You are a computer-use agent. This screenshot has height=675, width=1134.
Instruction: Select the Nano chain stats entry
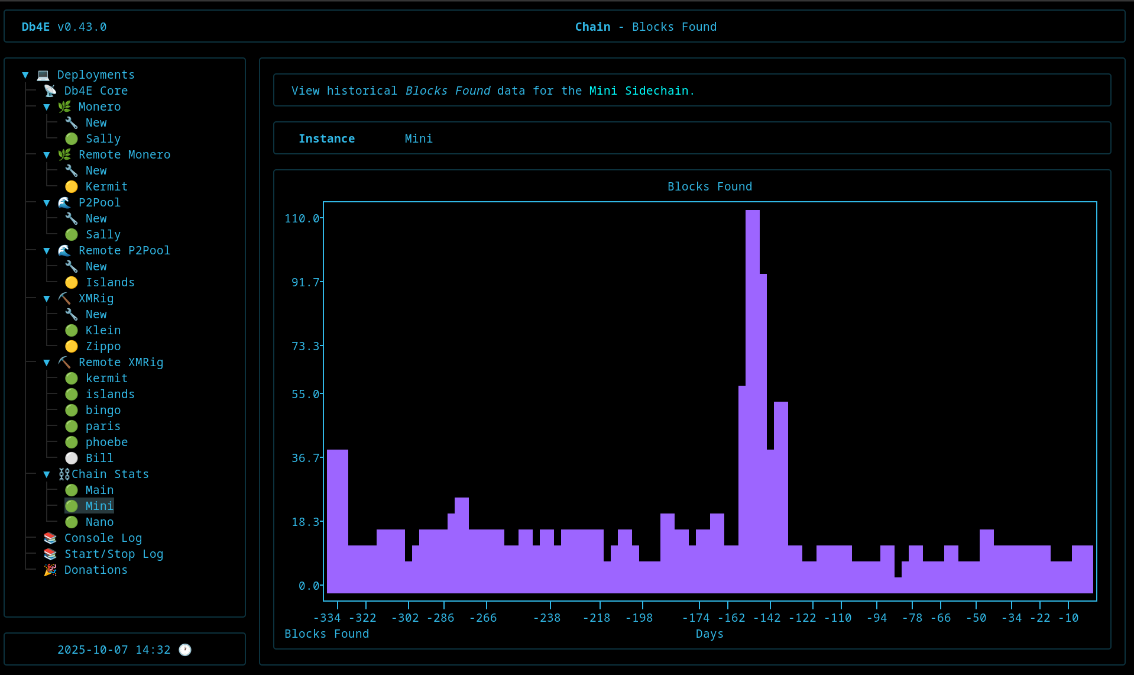tap(99, 522)
